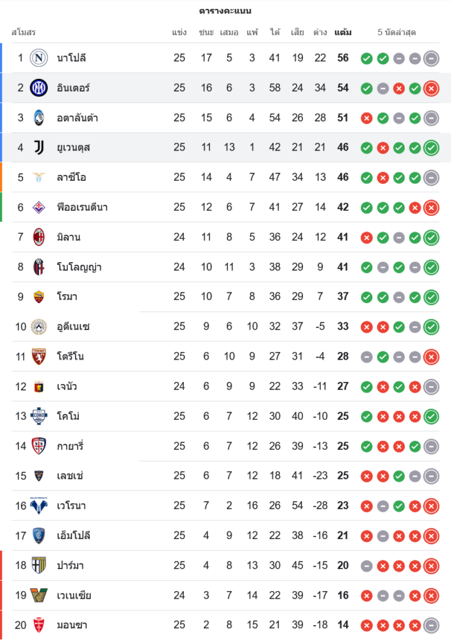Open the โบโลญญ่า team link

coord(79,267)
